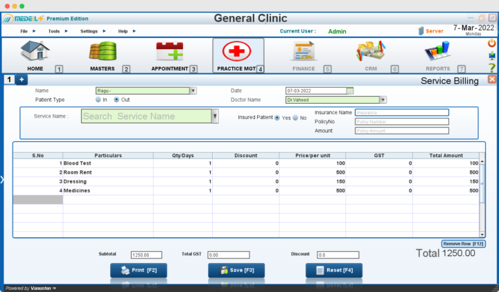Viewport: 499px width, 292px height.
Task: Expand the Service Name search dropdown
Action: point(215,117)
